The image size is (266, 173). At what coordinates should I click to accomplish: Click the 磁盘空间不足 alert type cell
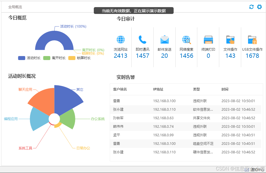[203, 143]
